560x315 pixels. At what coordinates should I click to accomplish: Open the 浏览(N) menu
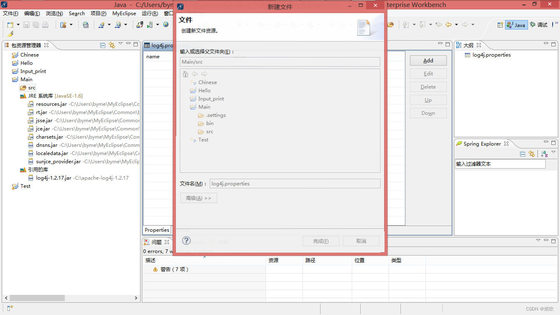pos(54,14)
